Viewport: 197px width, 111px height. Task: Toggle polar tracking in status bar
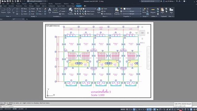139,109
